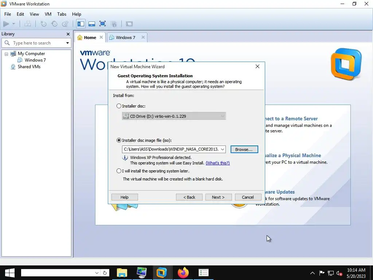The width and height of the screenshot is (373, 280).
Task: Click the muted volume tray icon
Action: pyautogui.click(x=339, y=273)
